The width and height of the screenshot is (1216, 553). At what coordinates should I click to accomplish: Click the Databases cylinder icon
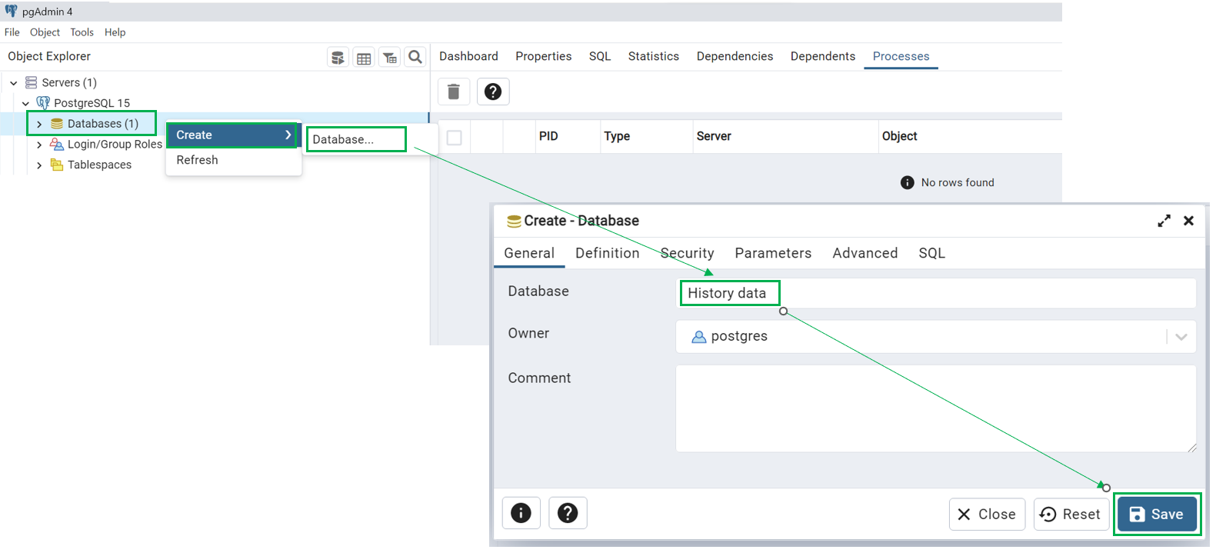point(57,123)
